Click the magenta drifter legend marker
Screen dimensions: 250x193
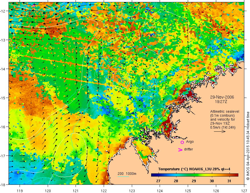[180, 150]
